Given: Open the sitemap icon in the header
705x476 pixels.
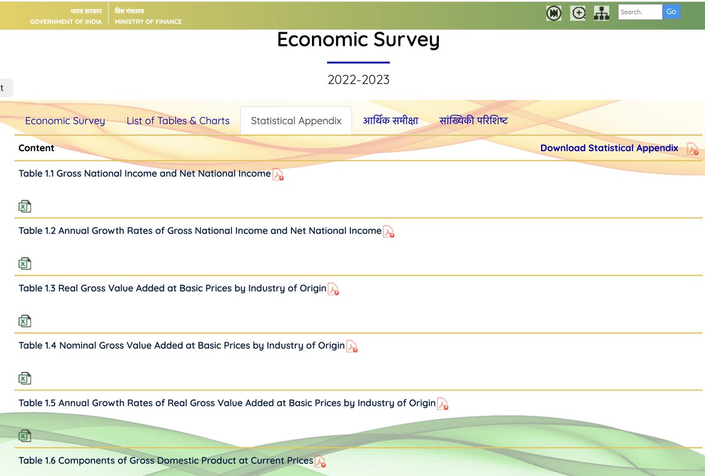Looking at the screenshot, I should tap(602, 12).
